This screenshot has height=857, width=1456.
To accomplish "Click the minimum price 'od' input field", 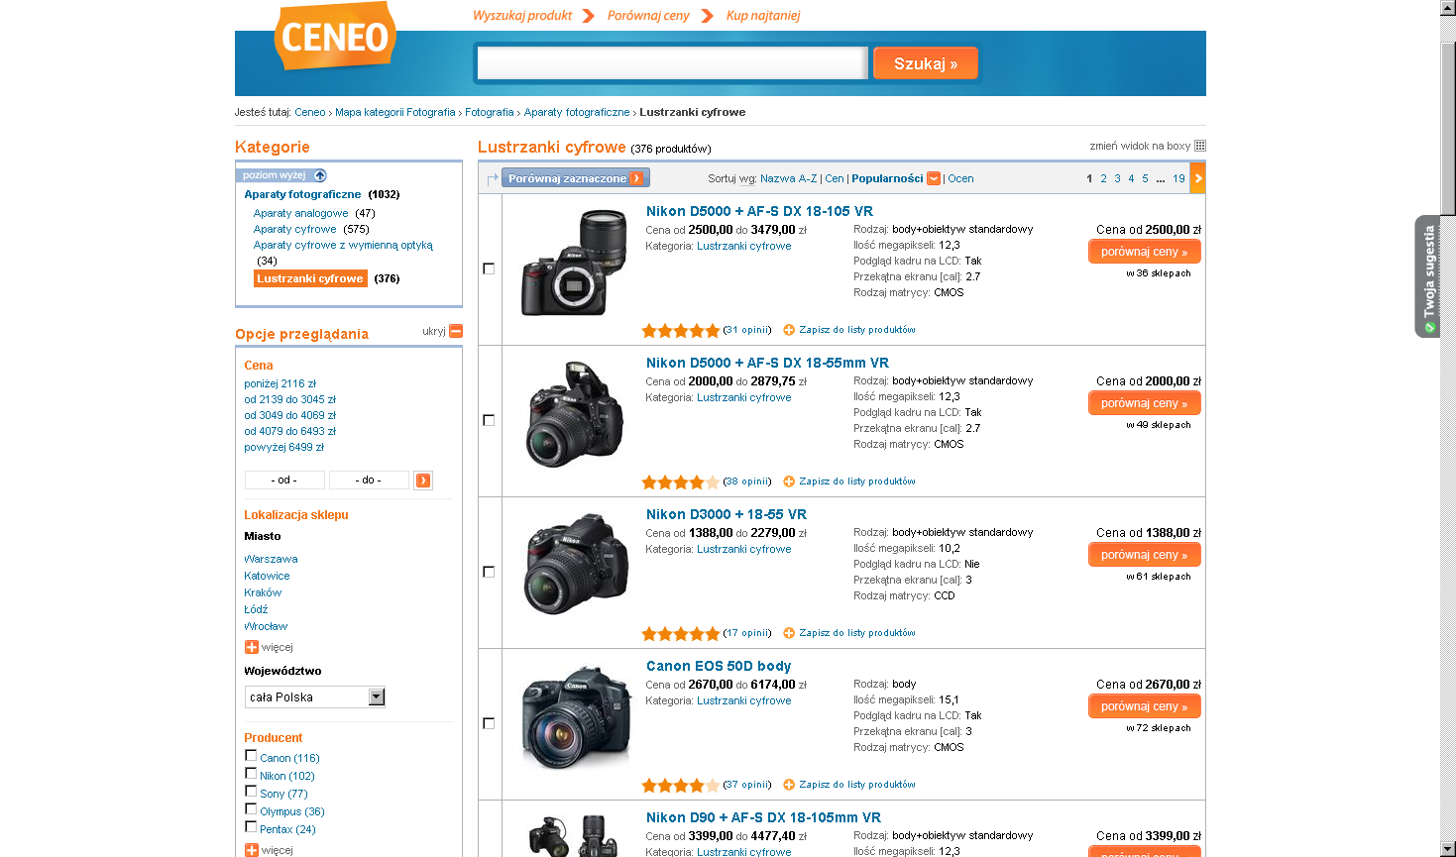I will [x=284, y=480].
